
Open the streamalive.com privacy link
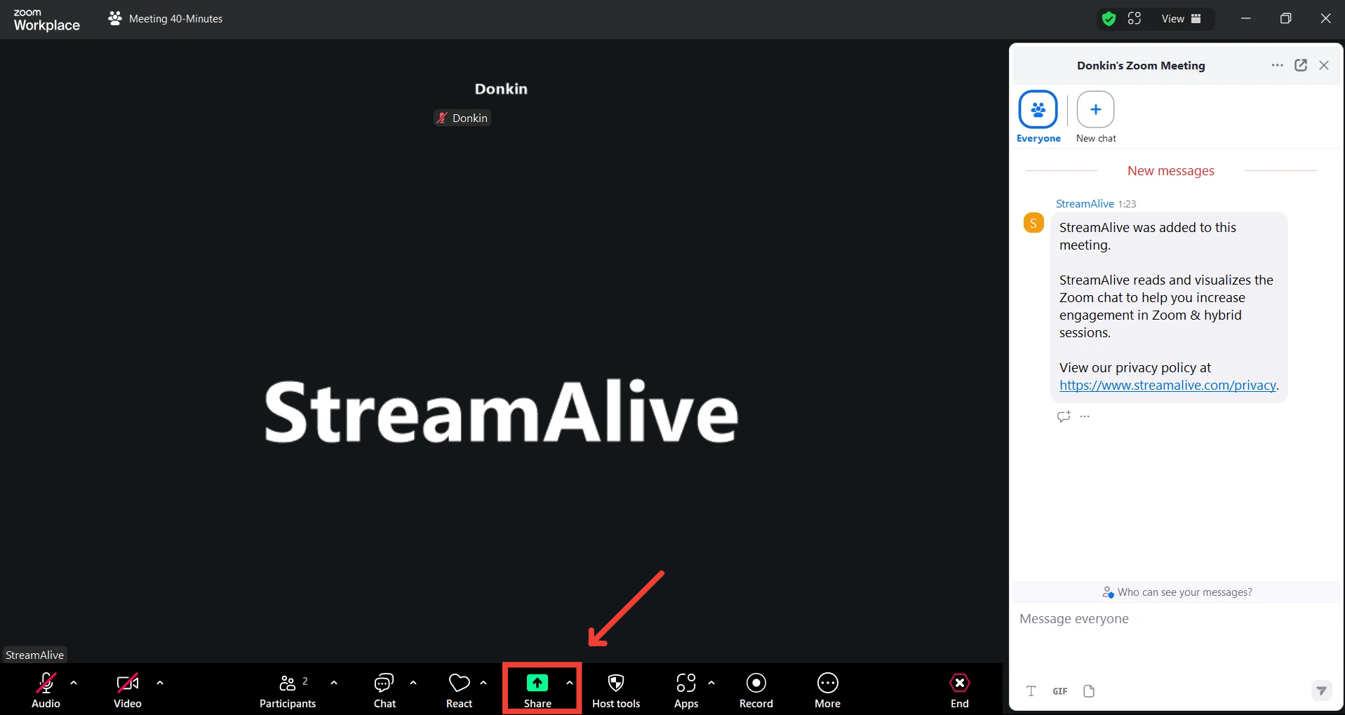(x=1167, y=386)
